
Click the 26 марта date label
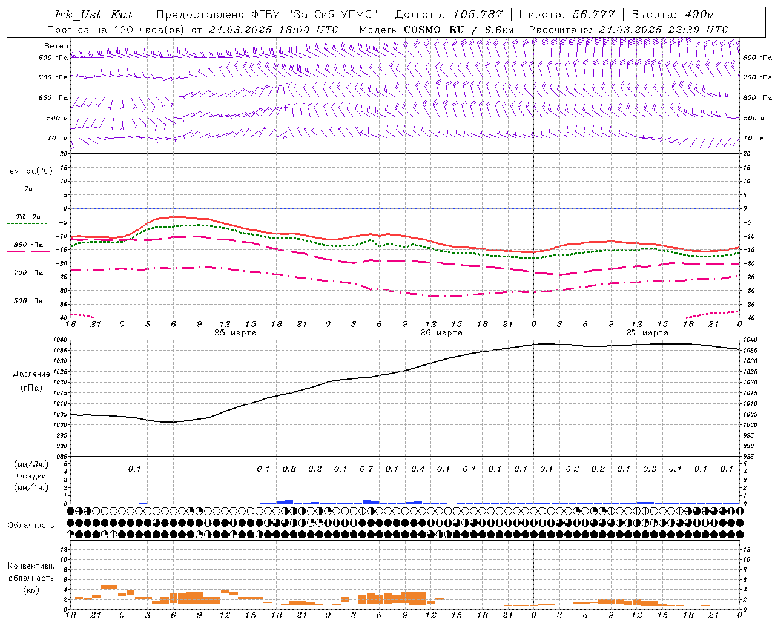pyautogui.click(x=441, y=333)
